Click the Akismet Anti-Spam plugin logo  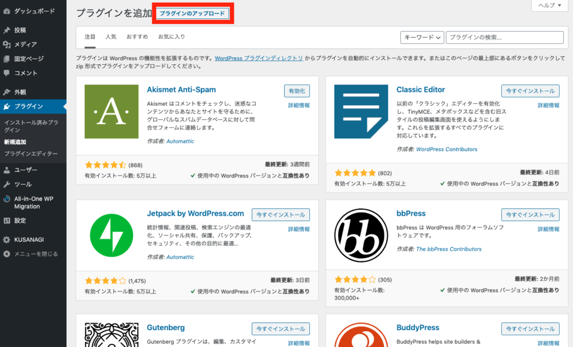pyautogui.click(x=111, y=111)
